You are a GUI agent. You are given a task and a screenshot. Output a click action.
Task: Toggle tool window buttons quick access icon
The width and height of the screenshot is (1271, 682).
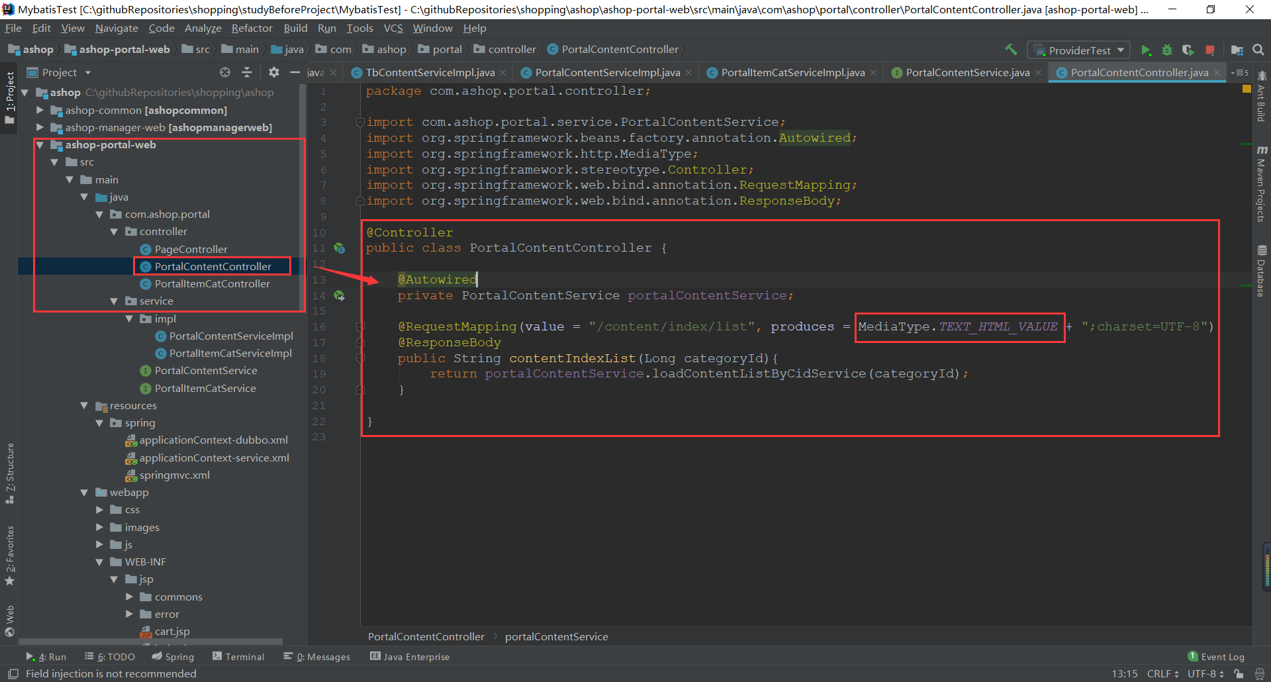click(x=13, y=673)
